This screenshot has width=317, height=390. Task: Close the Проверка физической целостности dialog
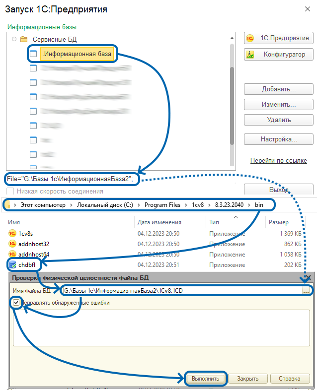pyautogui.click(x=308, y=277)
